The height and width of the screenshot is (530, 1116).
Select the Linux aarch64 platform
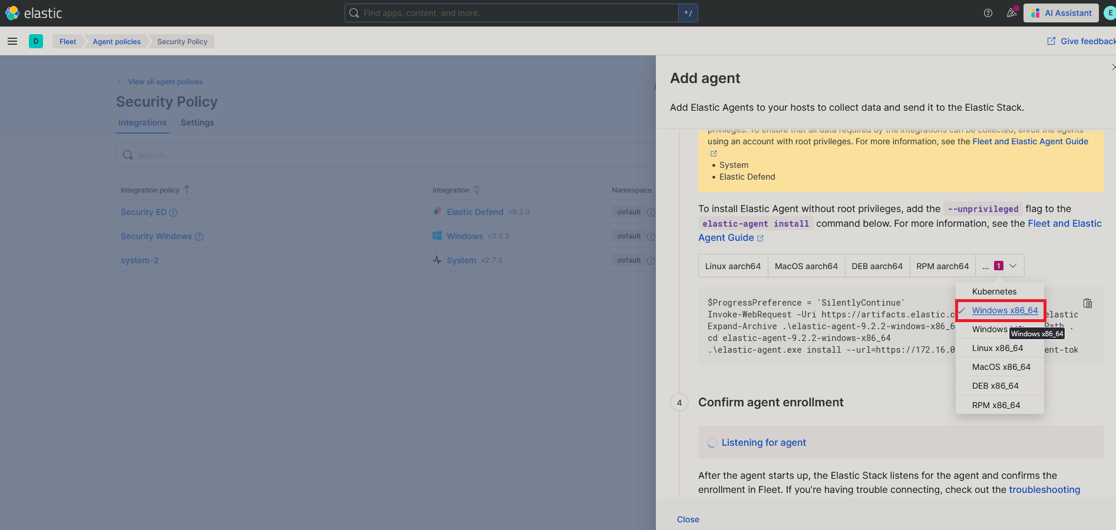pos(733,266)
